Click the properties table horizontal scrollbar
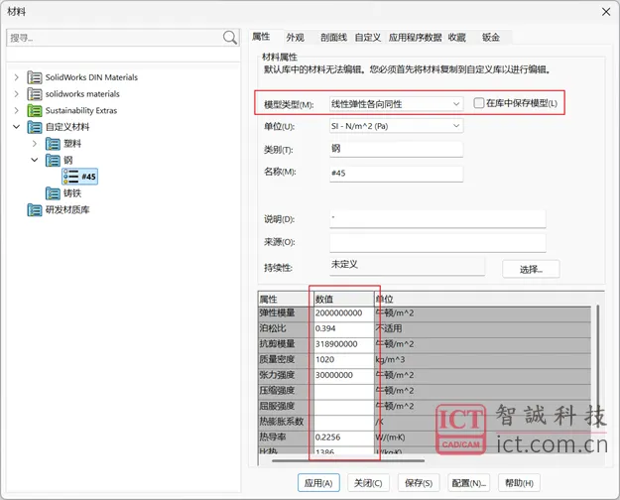The image size is (620, 500). coord(348,461)
